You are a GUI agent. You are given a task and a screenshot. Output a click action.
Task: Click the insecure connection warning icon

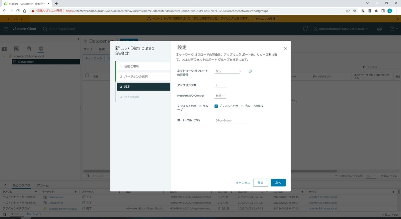pyautogui.click(x=33, y=11)
